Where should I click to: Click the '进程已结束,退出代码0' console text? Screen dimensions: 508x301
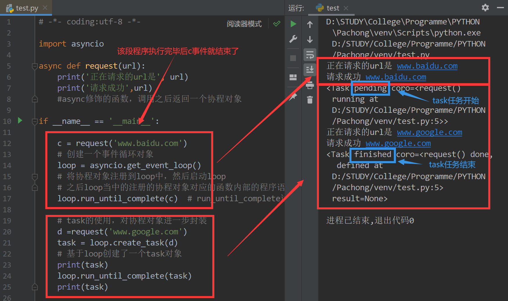tap(370, 220)
